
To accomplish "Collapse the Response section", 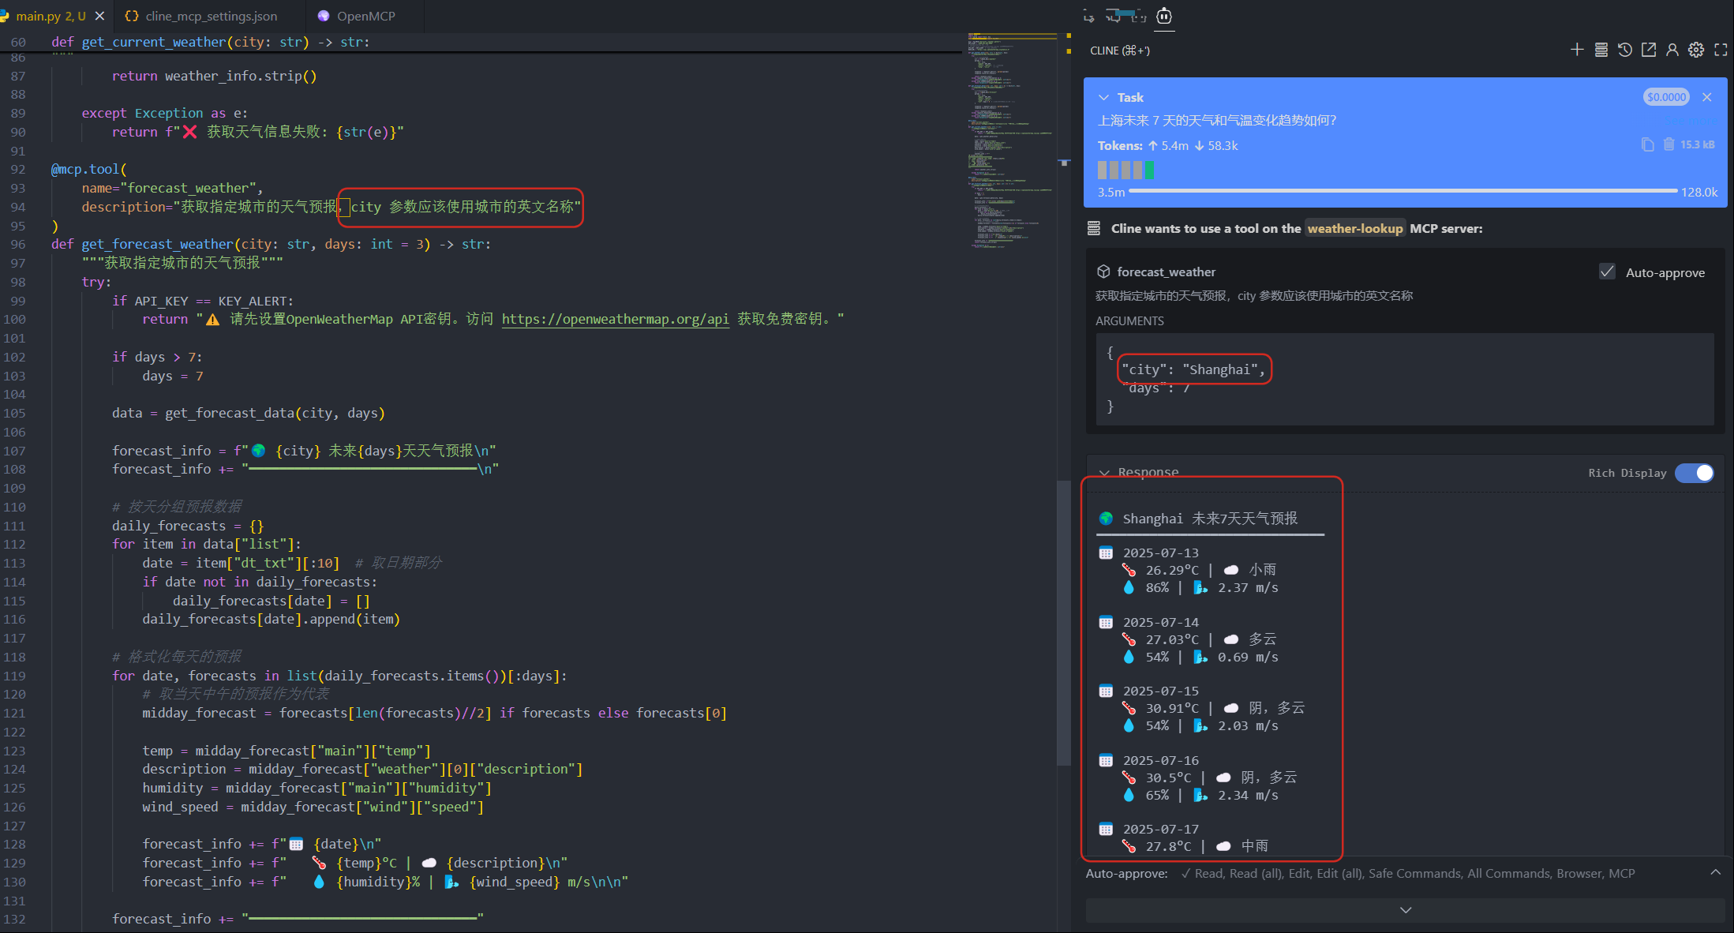I will tap(1104, 473).
